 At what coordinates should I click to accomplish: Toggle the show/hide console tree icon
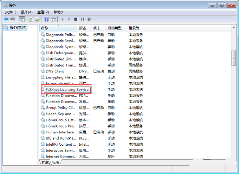(22, 19)
